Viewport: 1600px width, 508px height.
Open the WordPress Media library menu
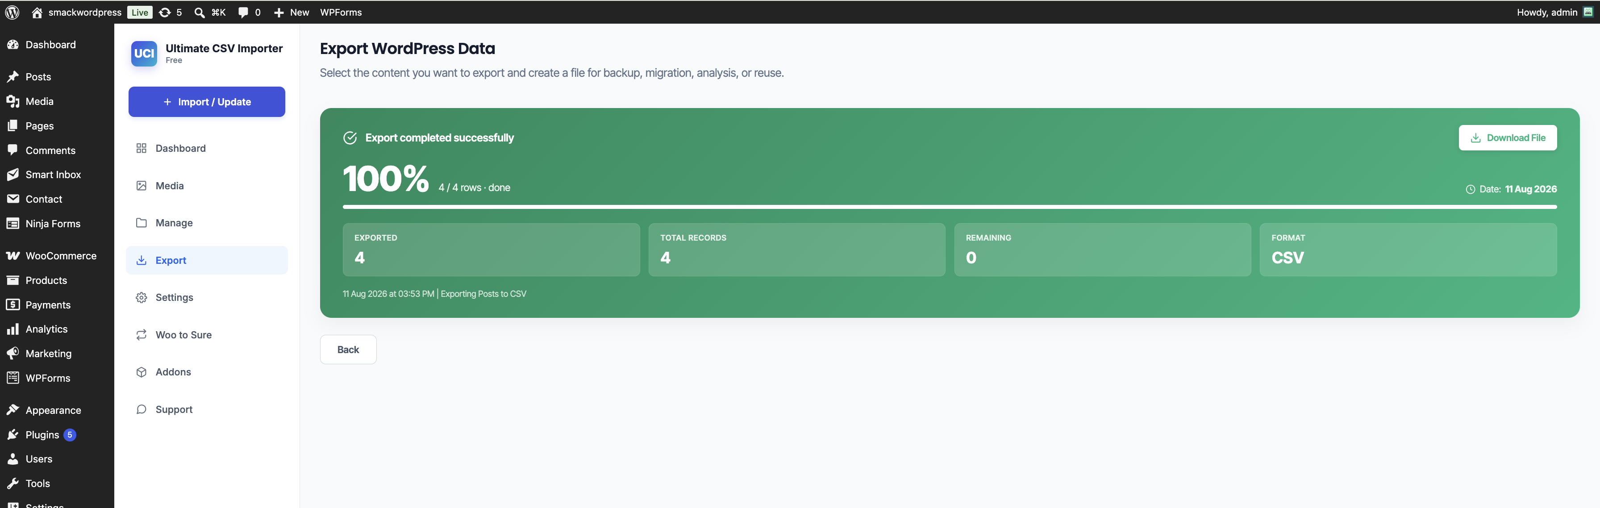click(57, 101)
